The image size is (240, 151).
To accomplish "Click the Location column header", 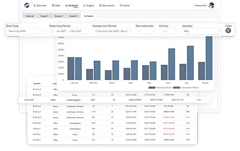I will 37,83.
